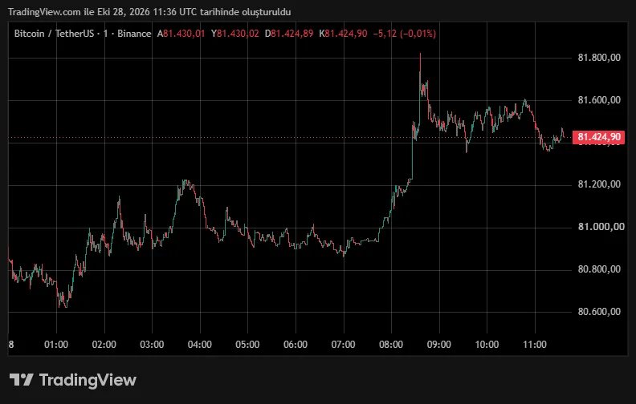This screenshot has width=636, height=404.
Task: Click the 04:00 time axis label
Action: coord(200,345)
